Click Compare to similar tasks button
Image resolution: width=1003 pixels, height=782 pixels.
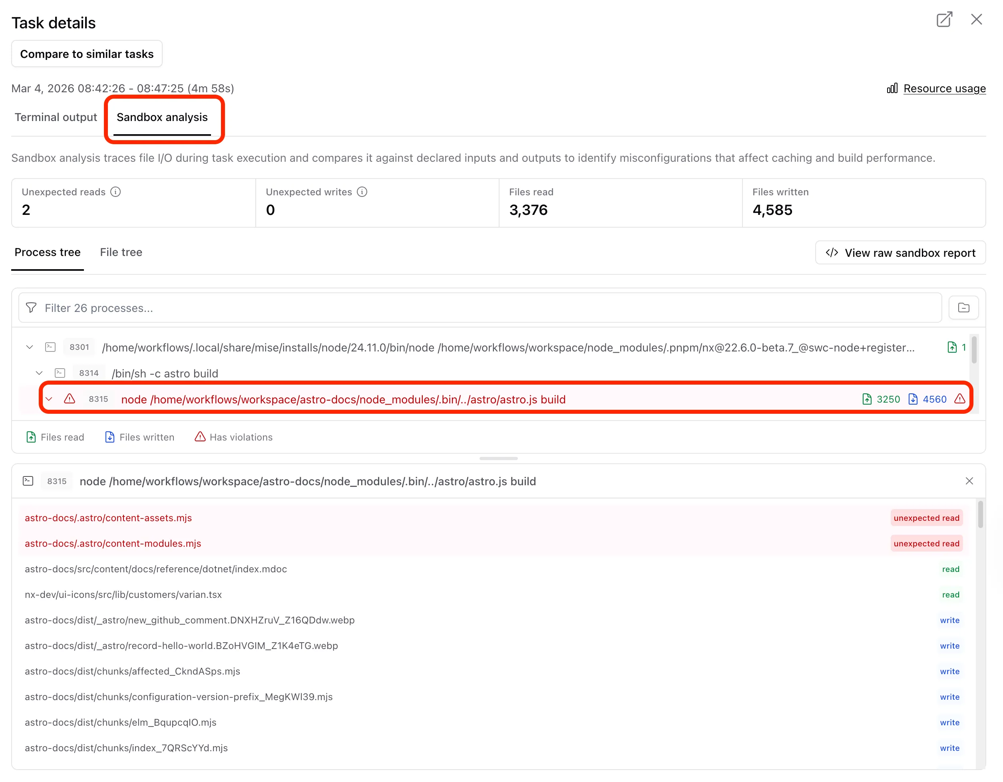click(87, 54)
